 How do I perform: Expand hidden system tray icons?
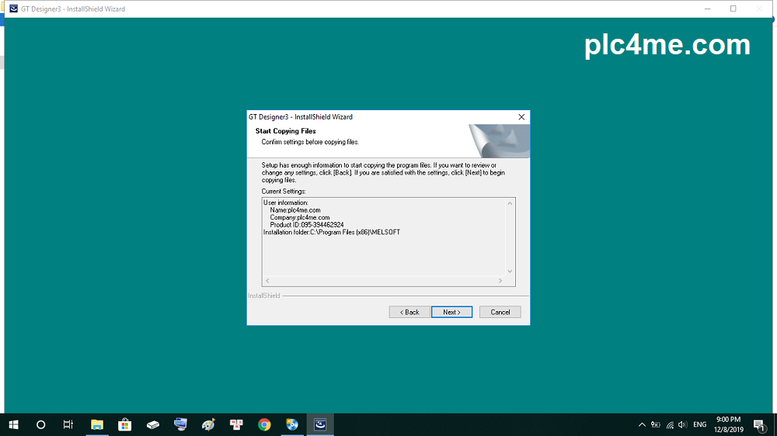click(x=642, y=424)
